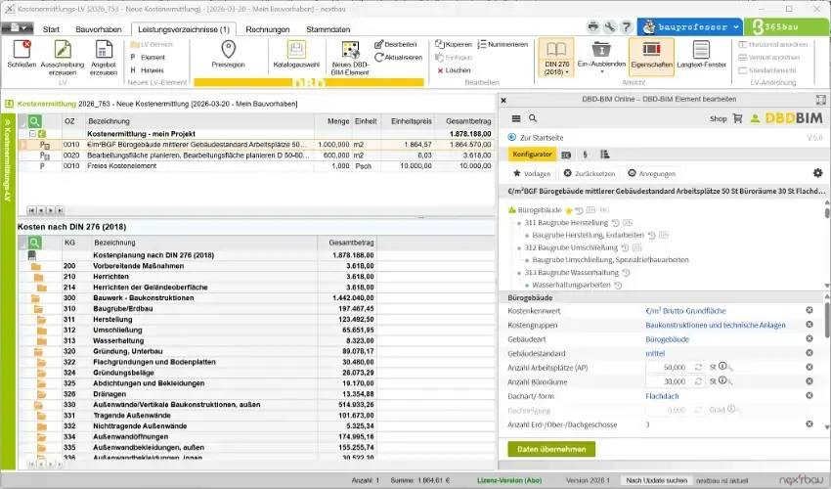Switch to the Stammdaten tab
The width and height of the screenshot is (831, 489).
point(328,29)
